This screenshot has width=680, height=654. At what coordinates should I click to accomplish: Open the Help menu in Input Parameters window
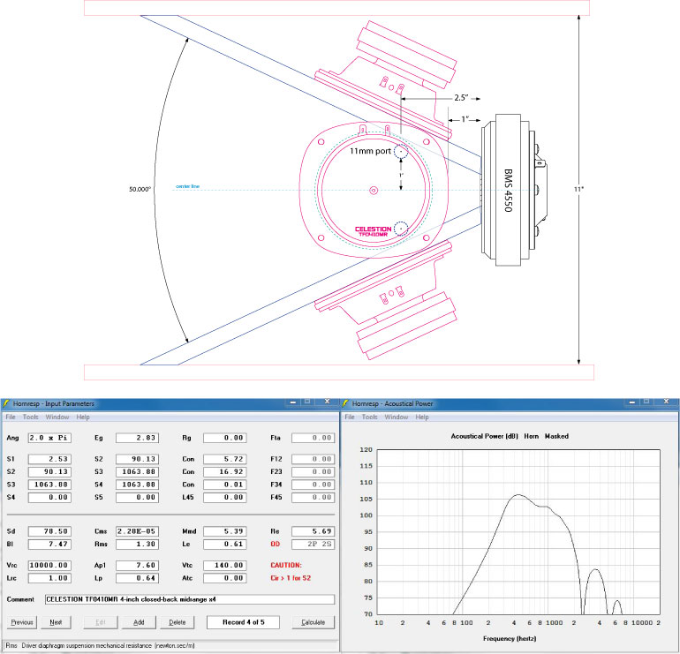(x=83, y=417)
